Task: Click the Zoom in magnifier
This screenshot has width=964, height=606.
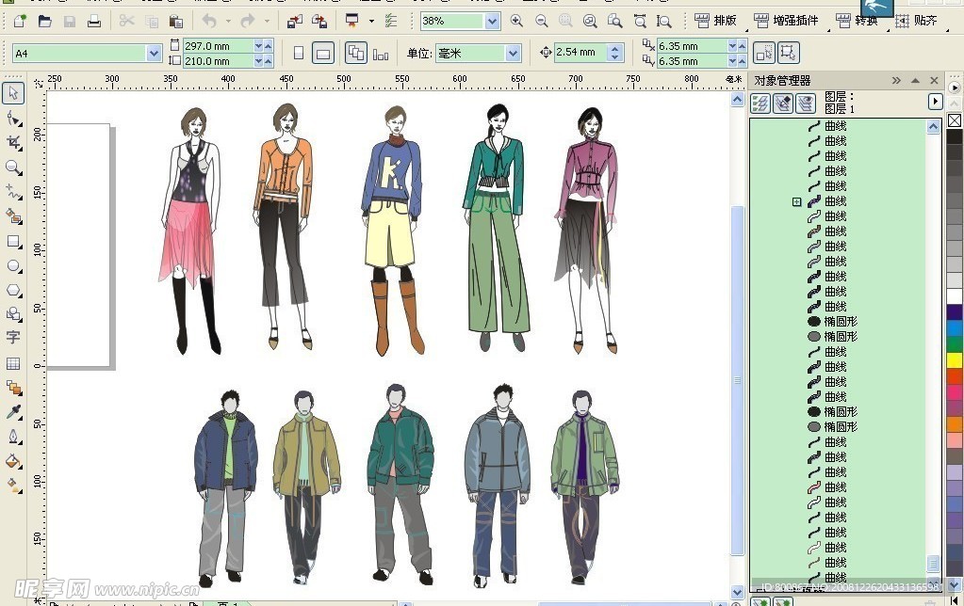Action: pyautogui.click(x=516, y=22)
